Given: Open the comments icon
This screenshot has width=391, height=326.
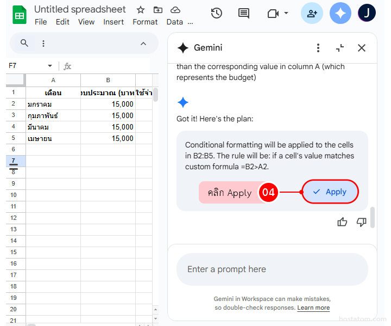Looking at the screenshot, I should (x=244, y=13).
